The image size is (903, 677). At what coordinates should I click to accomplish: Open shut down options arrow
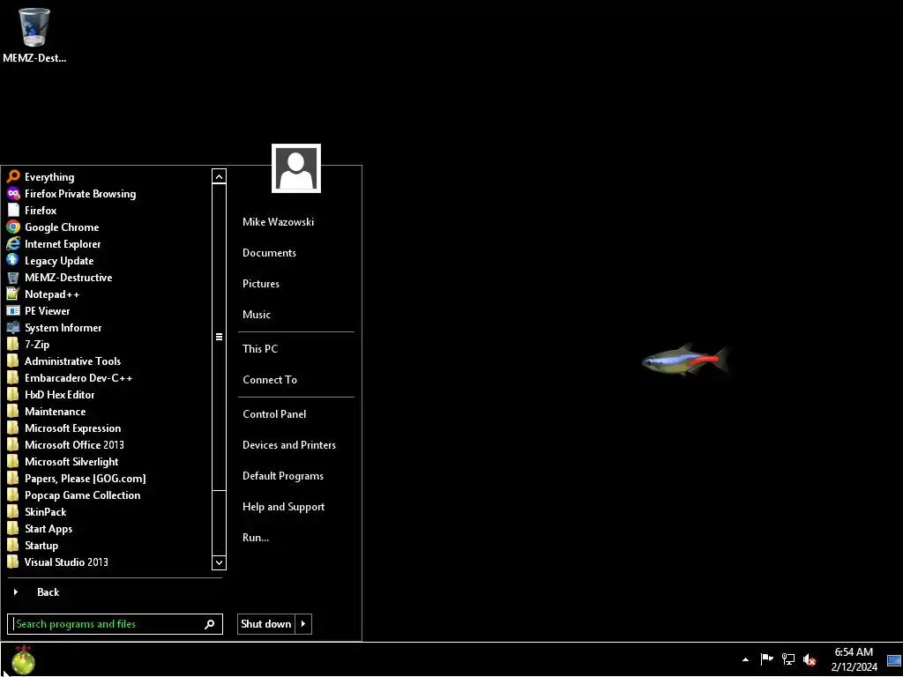pos(303,624)
